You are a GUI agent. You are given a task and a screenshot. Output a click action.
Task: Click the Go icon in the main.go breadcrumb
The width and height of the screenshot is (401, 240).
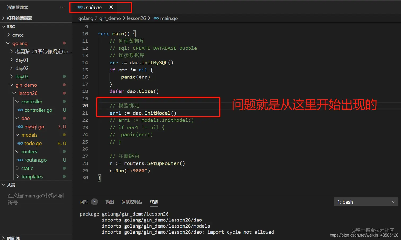point(156,18)
